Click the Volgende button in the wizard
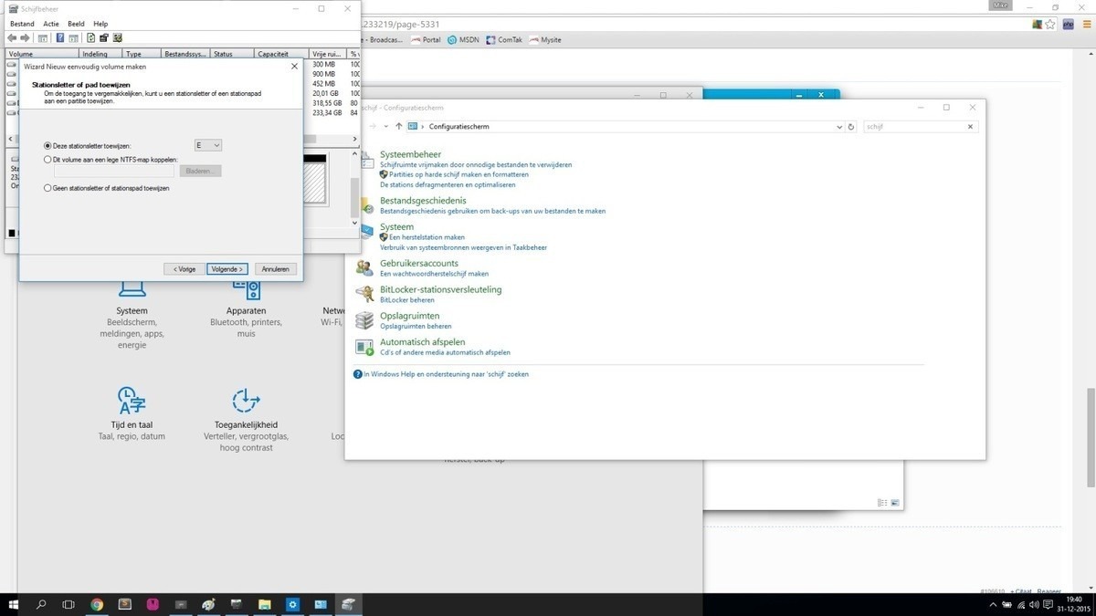The image size is (1096, 616). tap(227, 269)
